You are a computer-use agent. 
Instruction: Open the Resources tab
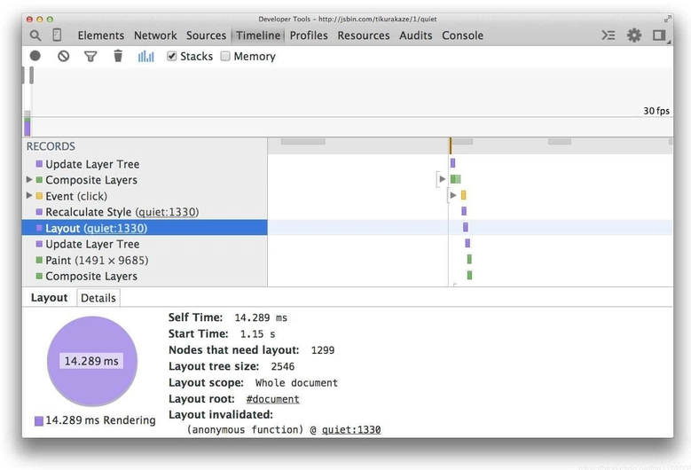[x=364, y=35]
